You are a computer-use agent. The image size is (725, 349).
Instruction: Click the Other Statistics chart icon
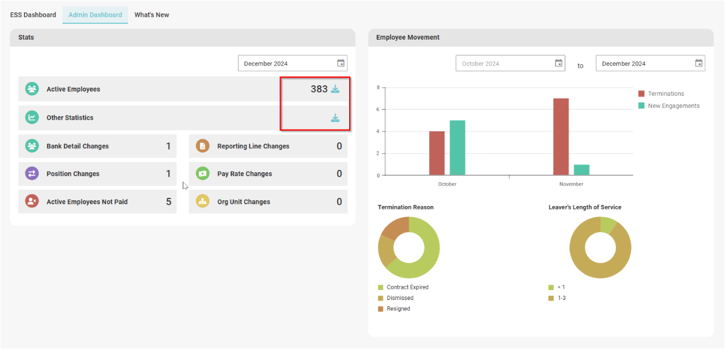tap(32, 118)
